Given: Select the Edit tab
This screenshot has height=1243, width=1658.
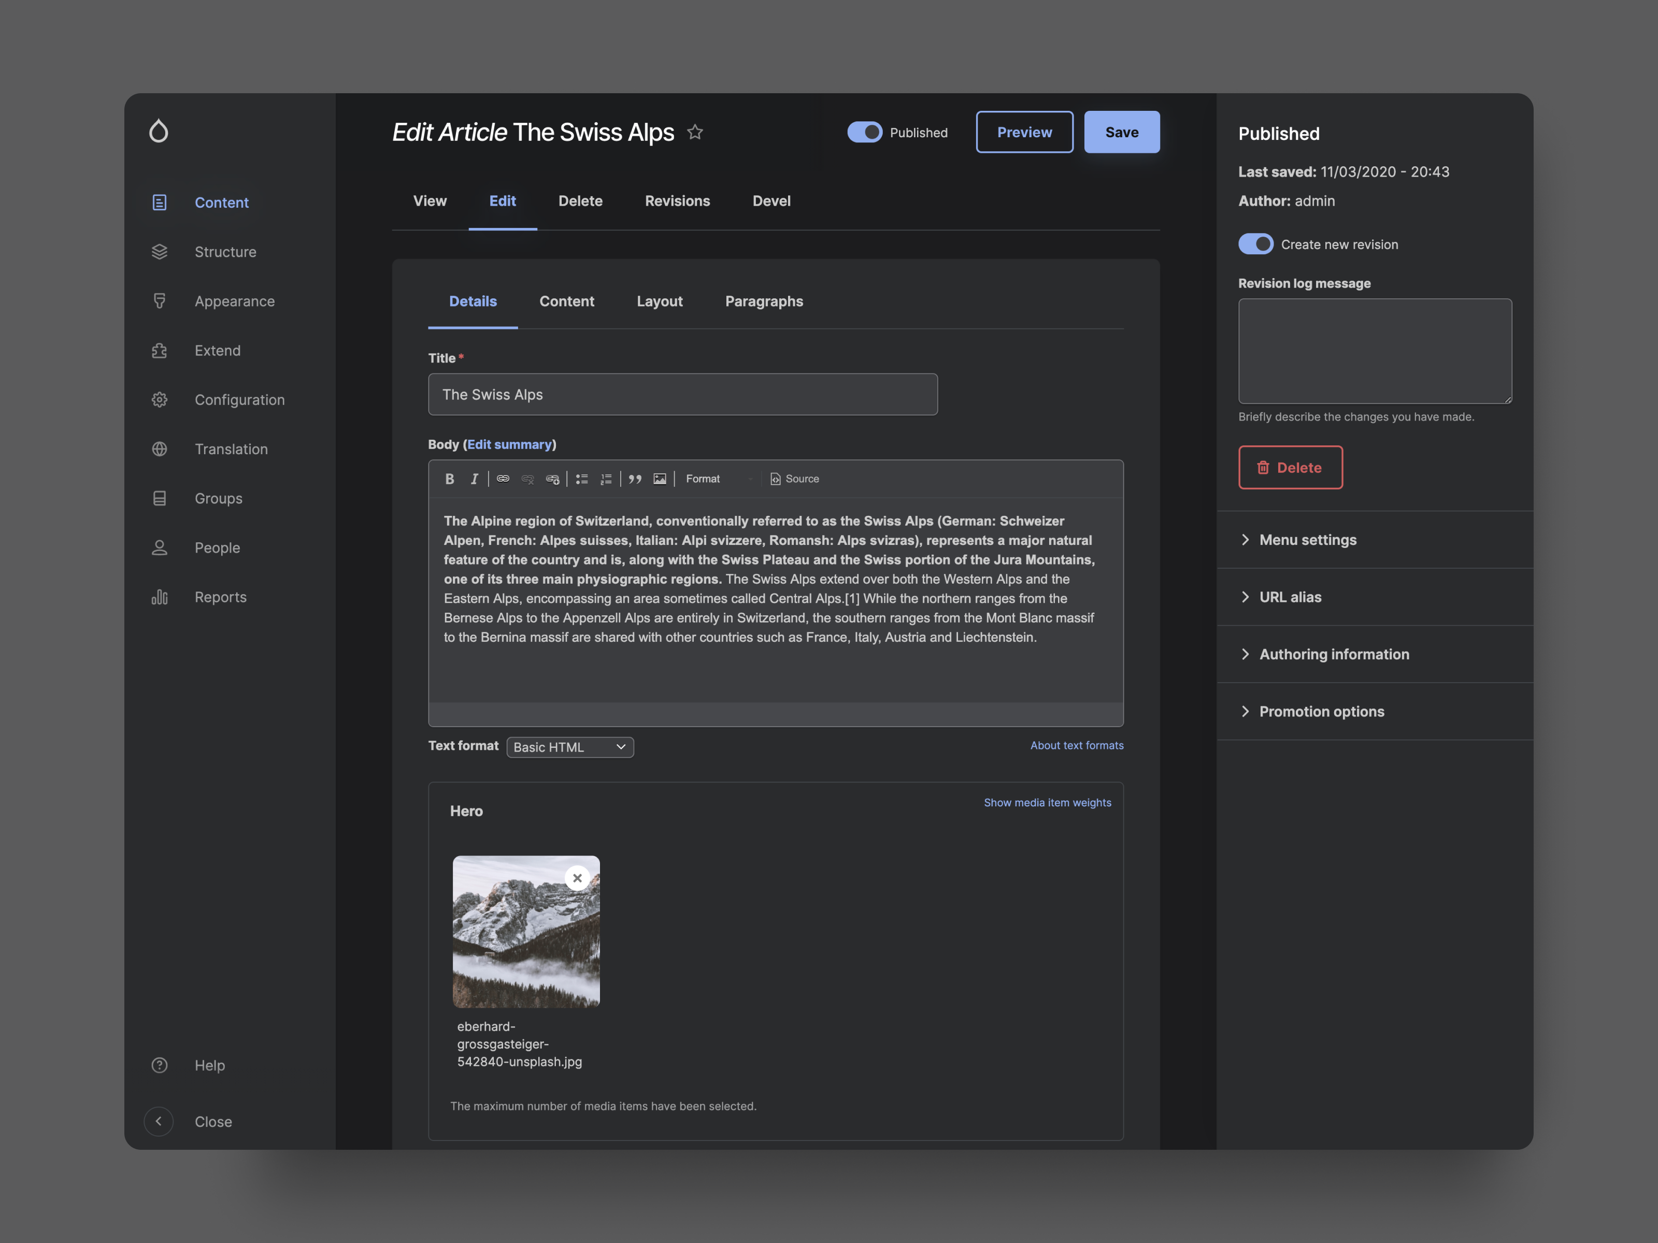Looking at the screenshot, I should pos(502,201).
